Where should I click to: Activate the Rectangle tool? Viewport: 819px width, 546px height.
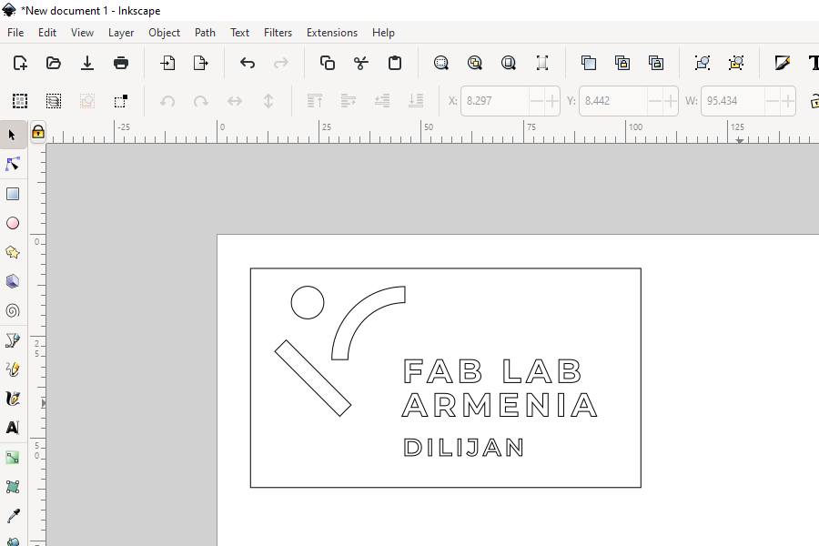tap(13, 193)
